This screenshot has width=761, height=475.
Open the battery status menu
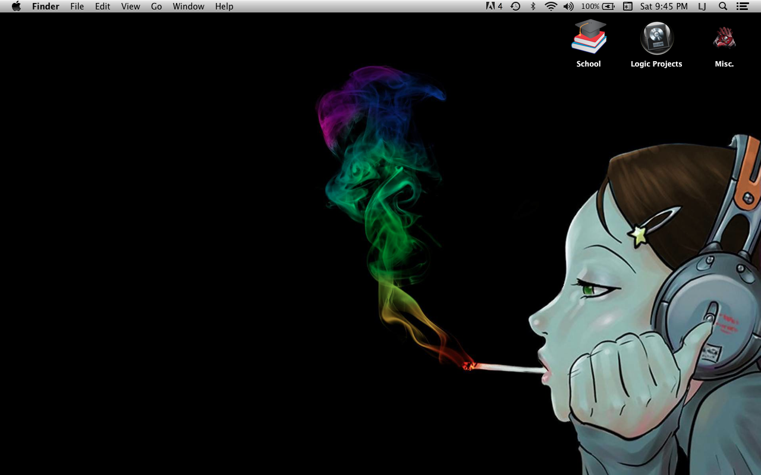click(x=598, y=7)
